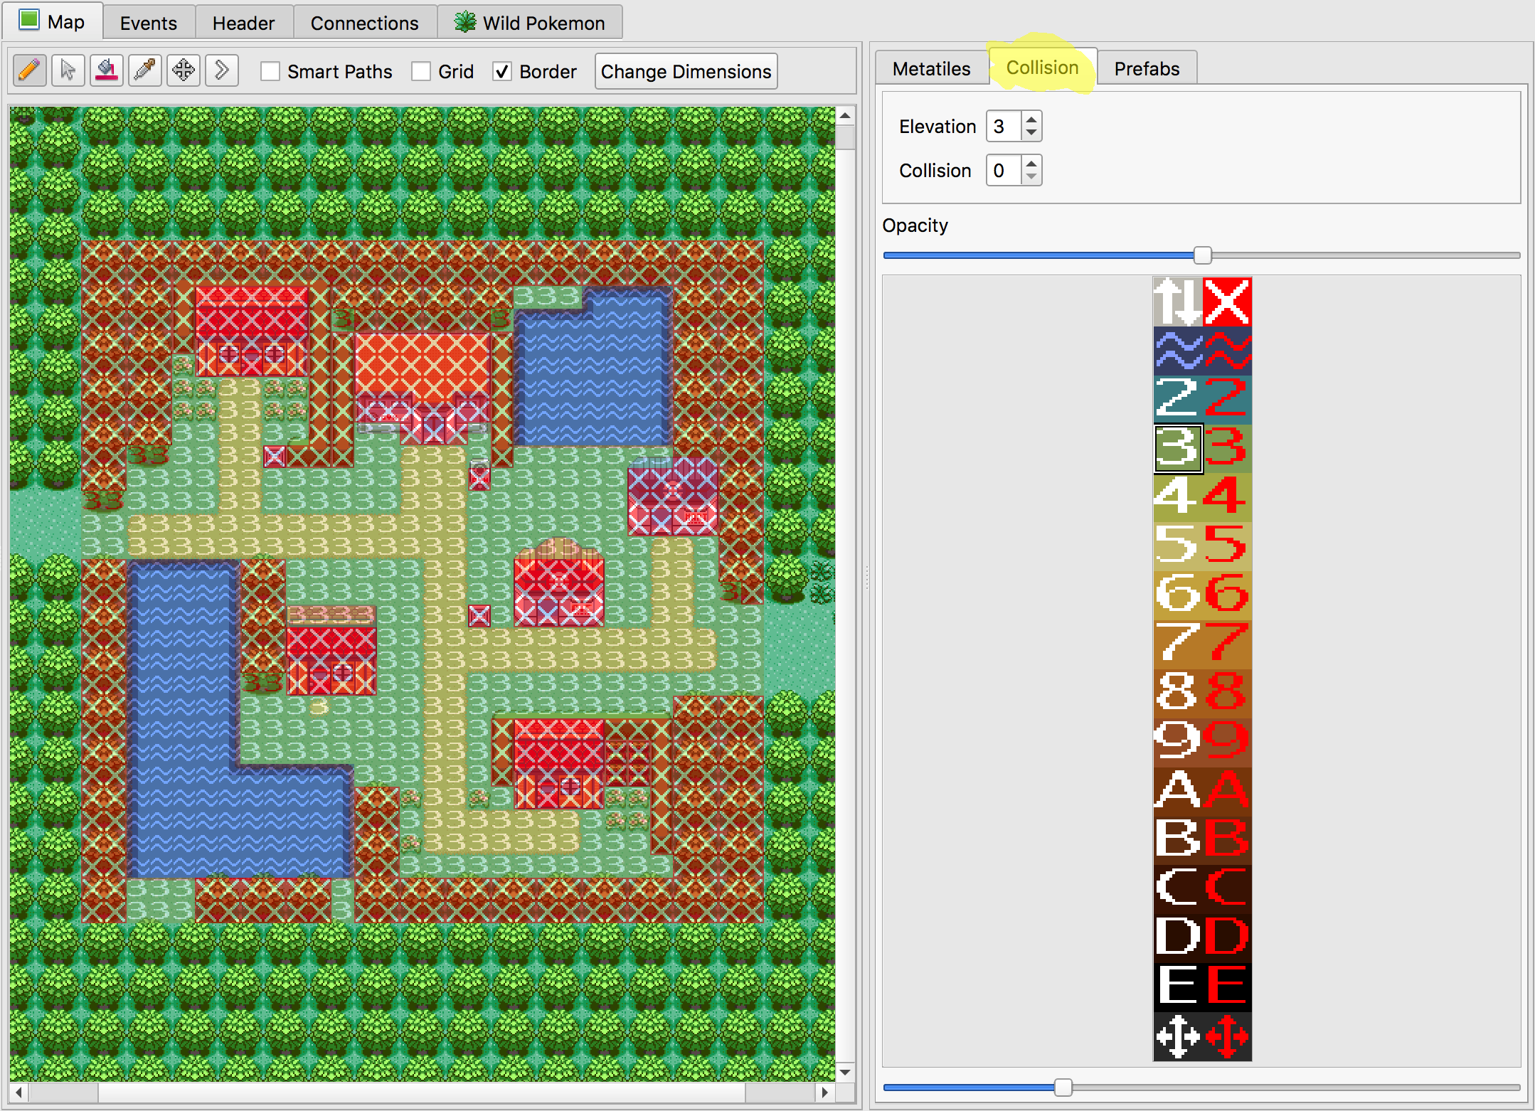The image size is (1535, 1111).
Task: Open the Header tab
Action: point(243,23)
